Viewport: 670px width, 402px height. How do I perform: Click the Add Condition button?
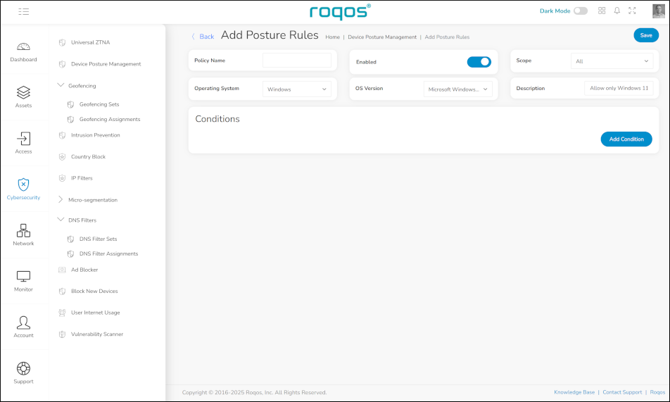coord(626,139)
